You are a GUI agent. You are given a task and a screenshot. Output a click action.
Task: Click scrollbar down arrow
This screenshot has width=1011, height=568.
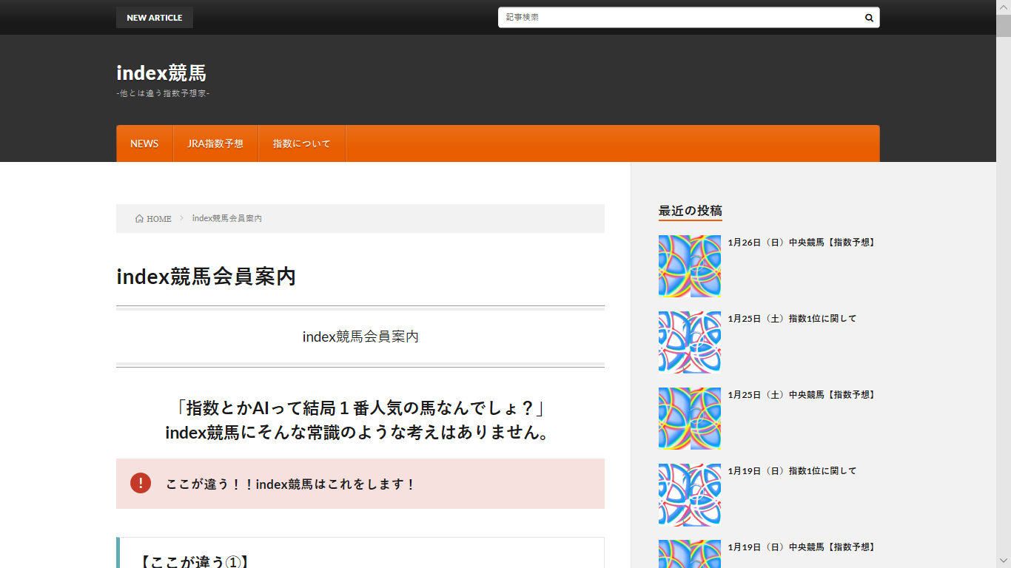point(1004,561)
